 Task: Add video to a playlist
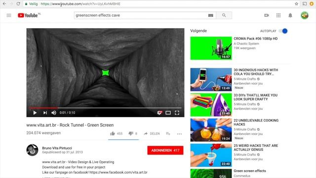coord(168,133)
